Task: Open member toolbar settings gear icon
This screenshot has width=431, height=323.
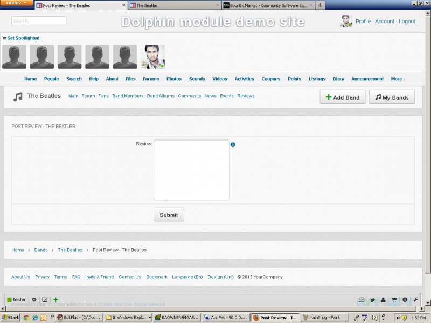Action: [x=34, y=300]
